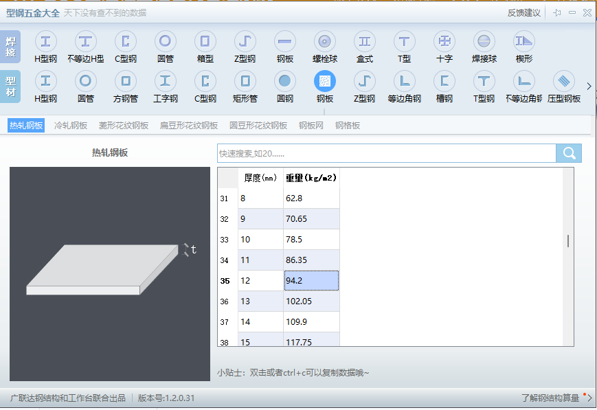Choose the T型钢 icon

[484, 81]
